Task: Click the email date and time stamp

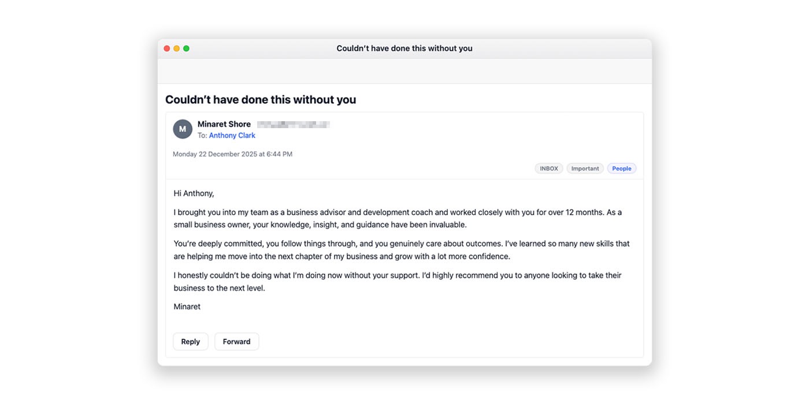Action: click(232, 154)
